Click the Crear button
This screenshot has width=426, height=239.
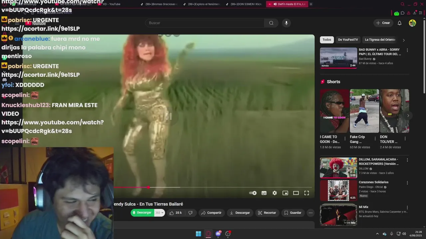point(383,23)
